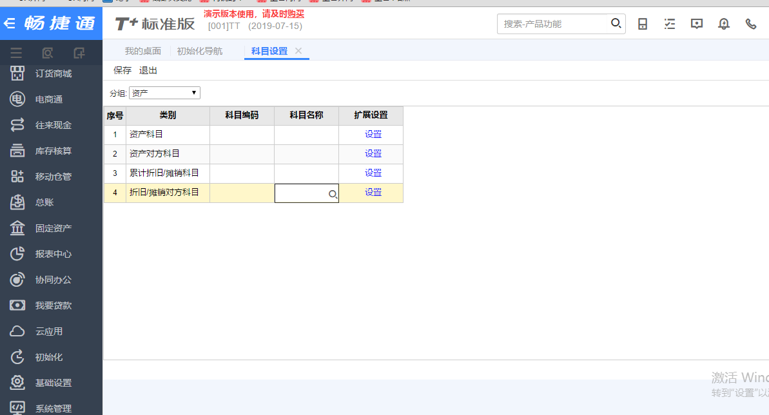Screen dimensions: 769x415
Task: Select the 资产科目 category cell
Action: [x=168, y=135]
